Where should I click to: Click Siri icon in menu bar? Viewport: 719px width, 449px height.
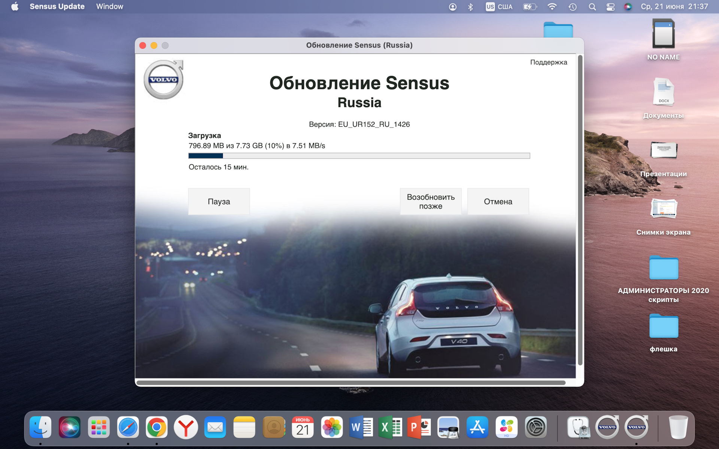(x=628, y=7)
